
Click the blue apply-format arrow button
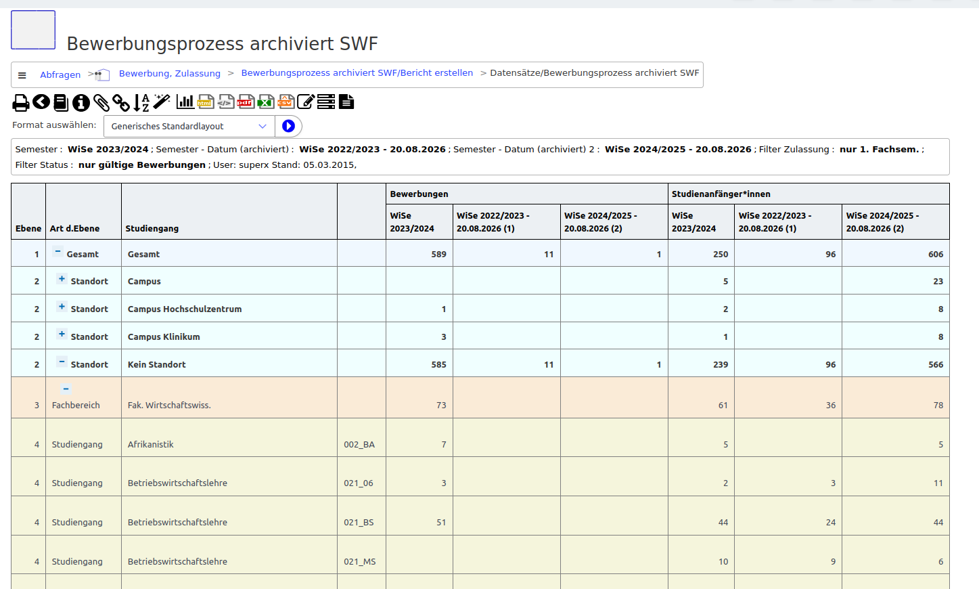coord(288,126)
